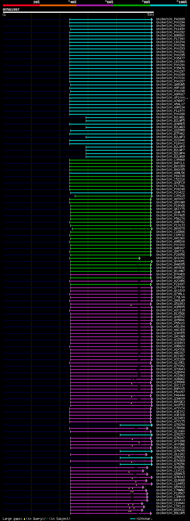Select hit label UniRef100_B2LWQ1
Image resolution: width=190 pixels, height=521 pixels.
pyautogui.click(x=170, y=117)
